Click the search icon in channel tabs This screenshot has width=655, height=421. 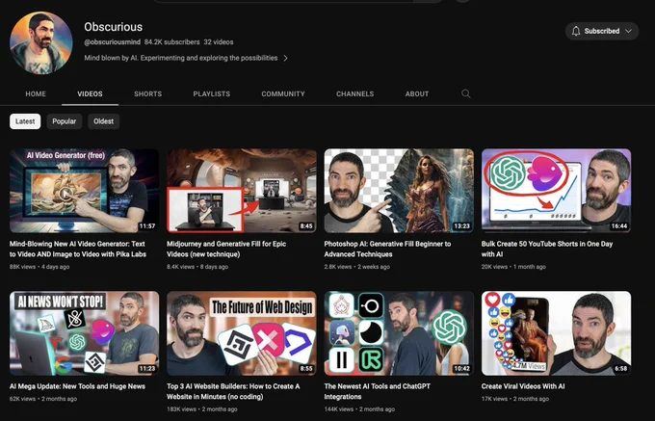[x=466, y=93]
